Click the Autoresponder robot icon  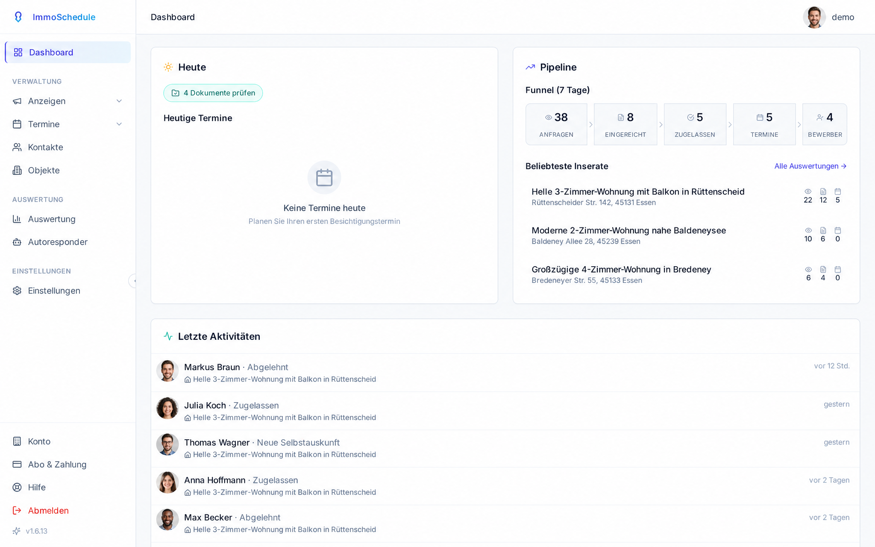coord(17,242)
